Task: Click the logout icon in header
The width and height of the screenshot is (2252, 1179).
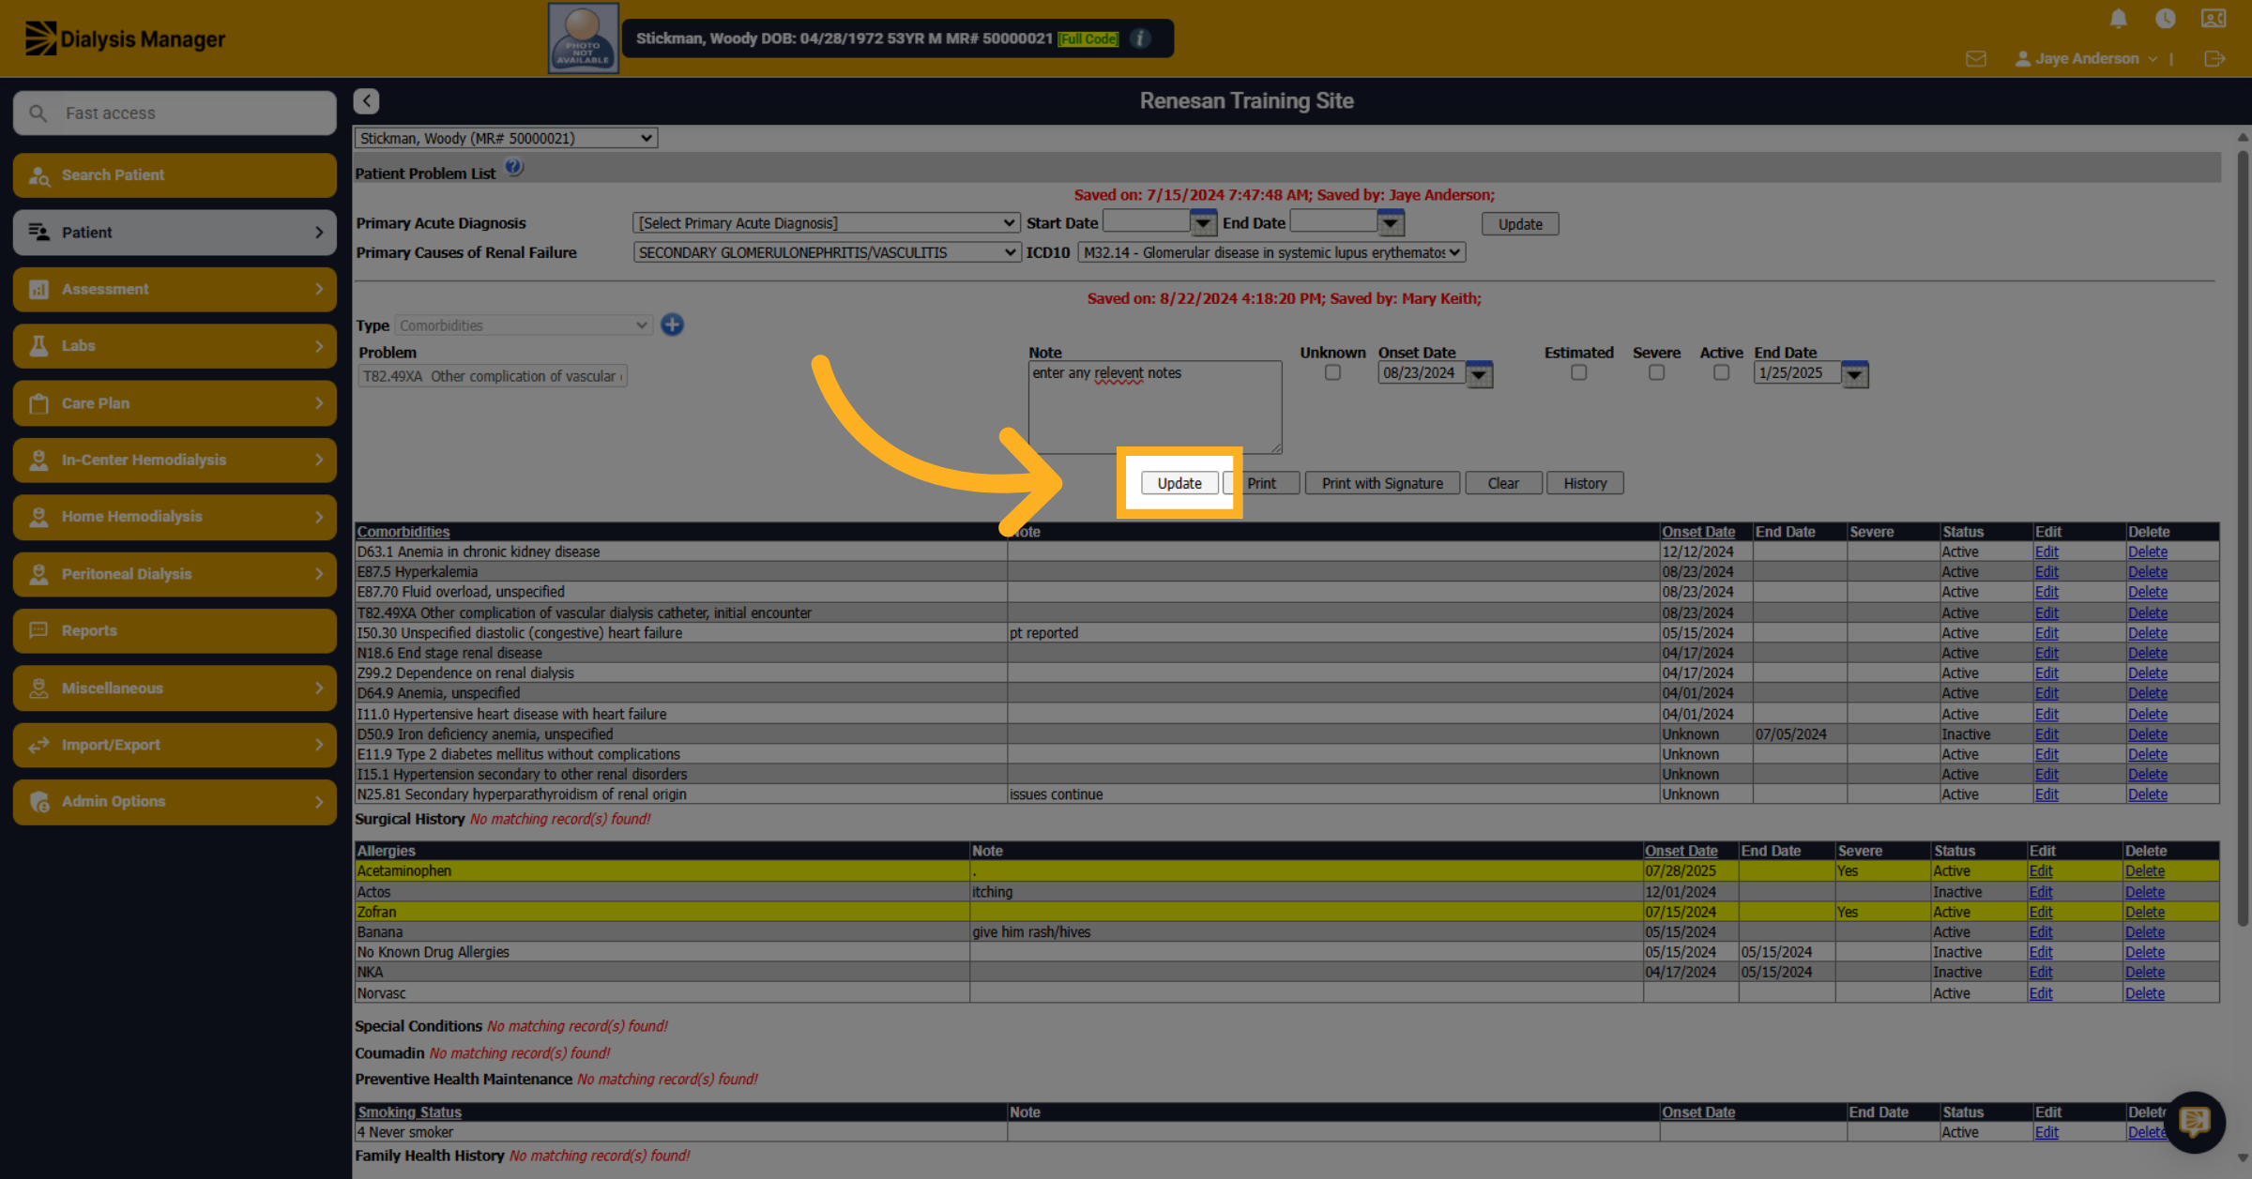Action: coord(2214,59)
